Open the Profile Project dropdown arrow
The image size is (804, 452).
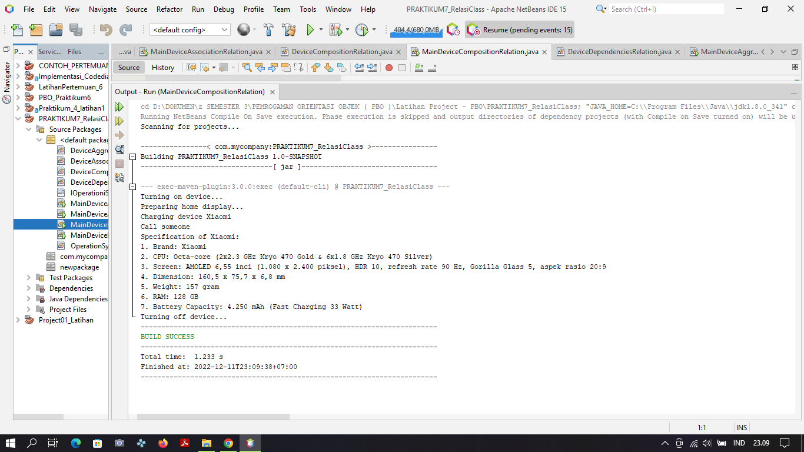pyautogui.click(x=374, y=30)
